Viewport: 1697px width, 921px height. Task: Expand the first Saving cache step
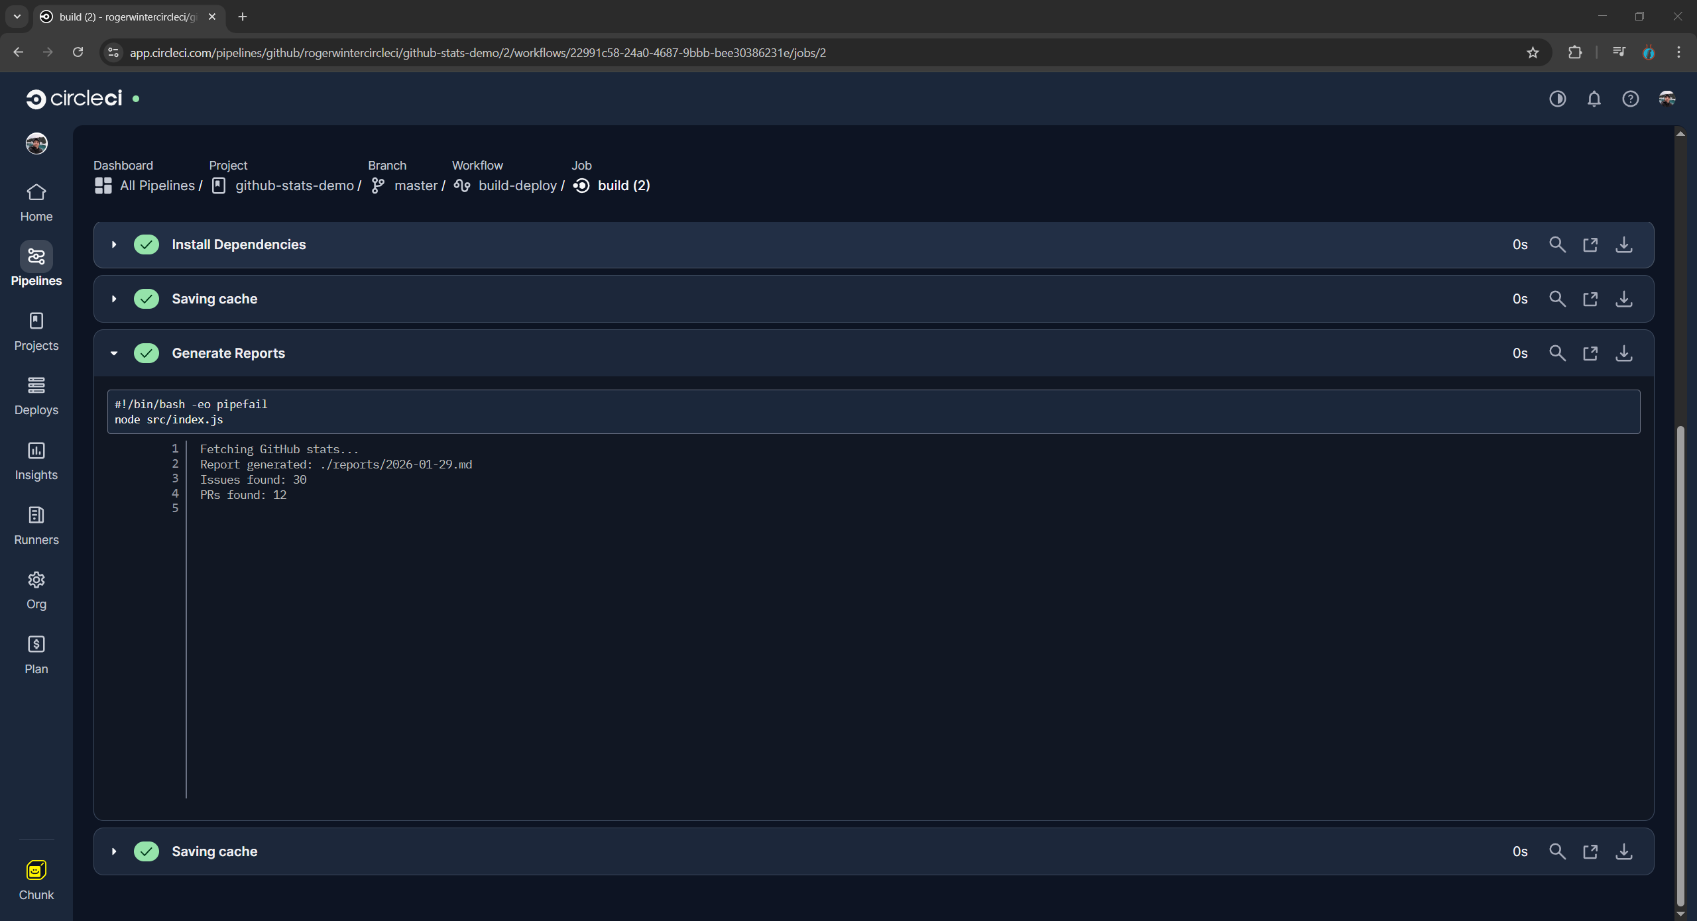(x=114, y=299)
